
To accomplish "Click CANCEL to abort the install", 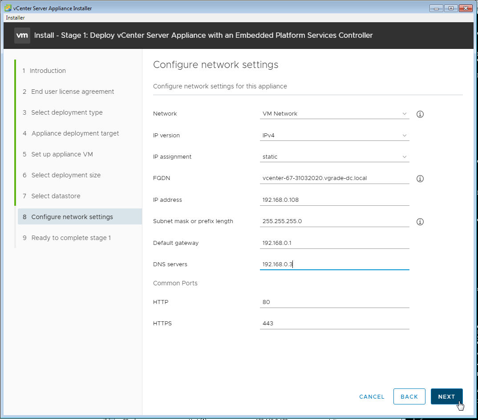I will click(x=372, y=396).
